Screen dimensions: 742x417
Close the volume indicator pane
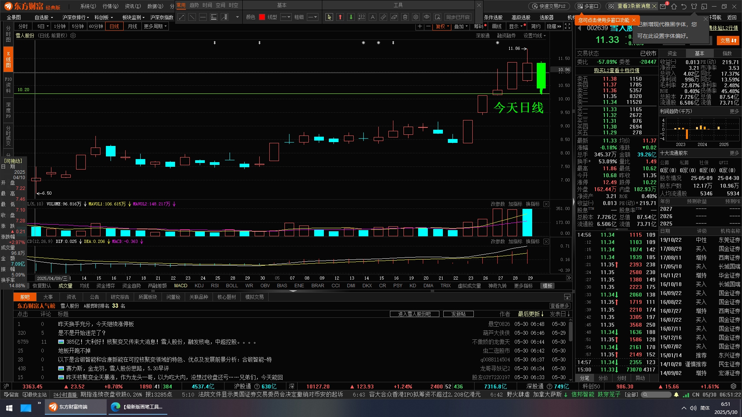pos(546,204)
